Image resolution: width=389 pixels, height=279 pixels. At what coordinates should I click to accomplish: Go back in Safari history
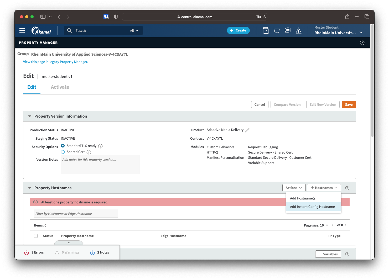coord(59,17)
